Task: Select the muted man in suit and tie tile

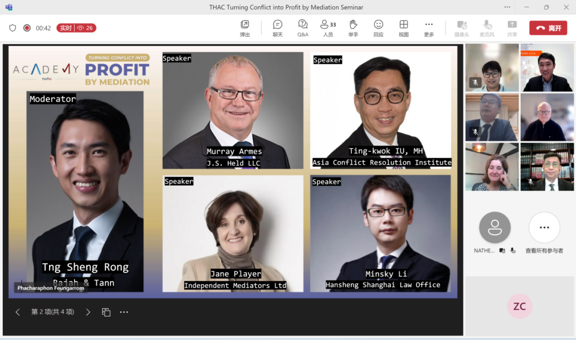Action: pos(492,117)
